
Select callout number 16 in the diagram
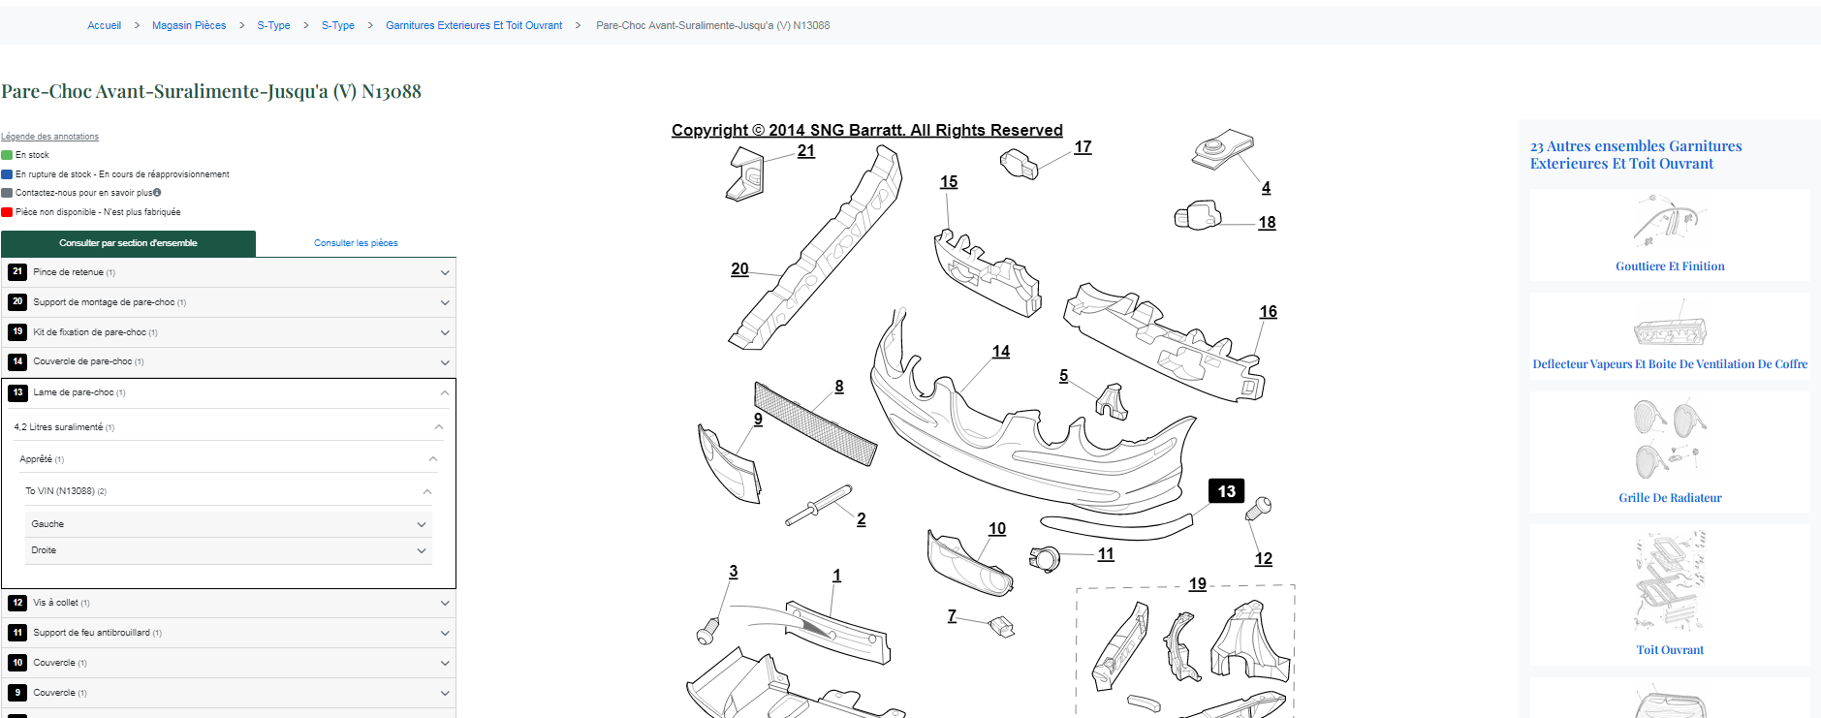[x=1268, y=312]
